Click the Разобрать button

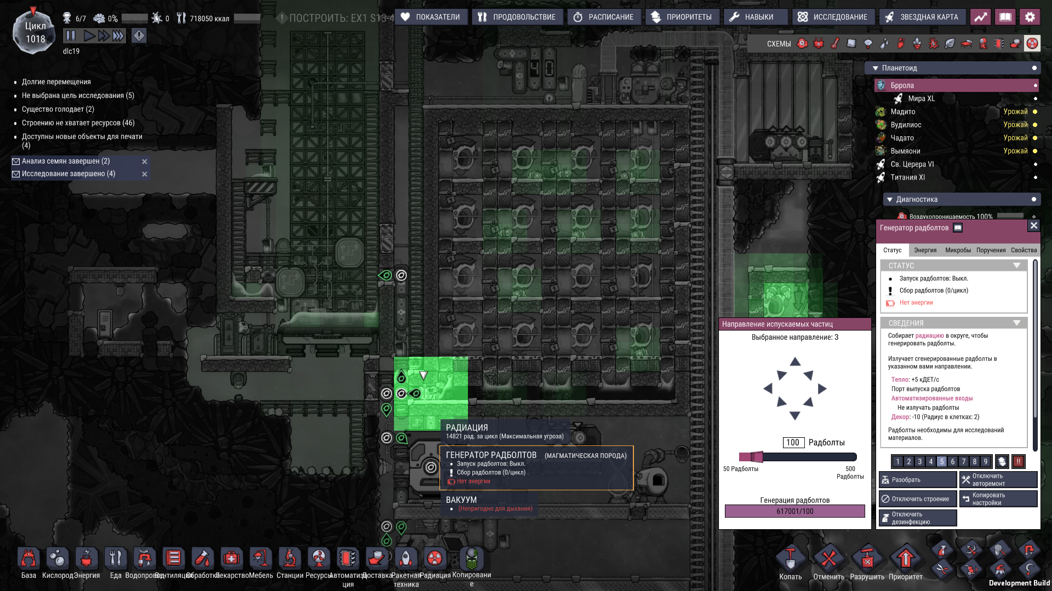[917, 480]
